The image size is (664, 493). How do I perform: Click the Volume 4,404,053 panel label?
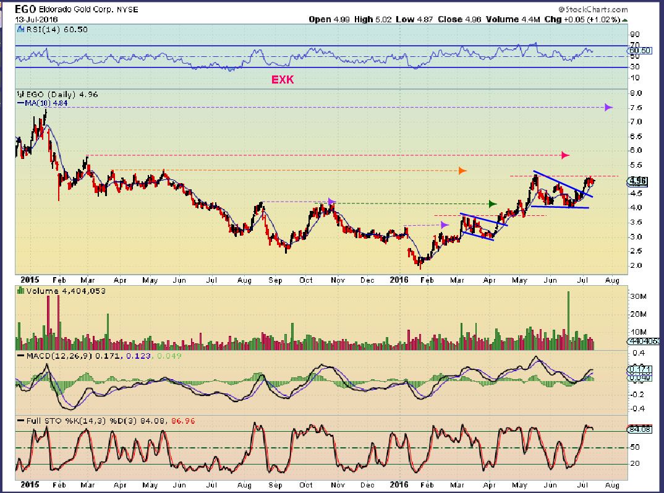coord(66,291)
